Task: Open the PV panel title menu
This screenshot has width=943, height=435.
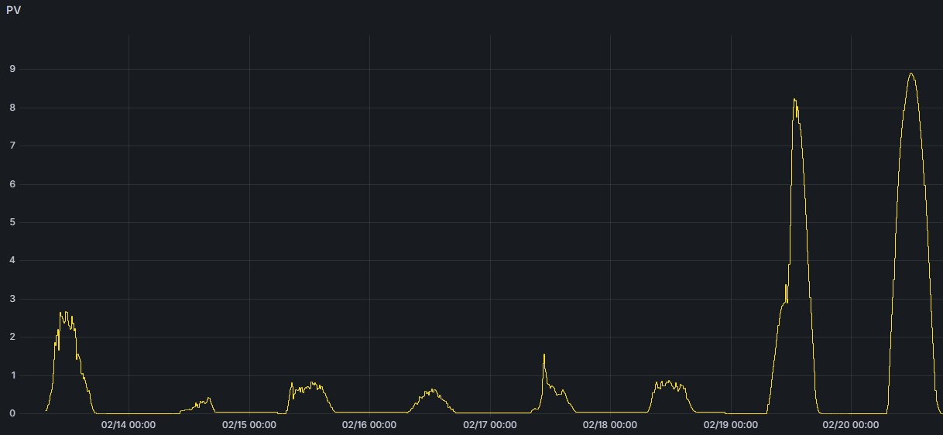Action: click(x=13, y=10)
